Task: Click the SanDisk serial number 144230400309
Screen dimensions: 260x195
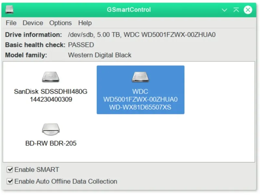Action: (x=51, y=99)
